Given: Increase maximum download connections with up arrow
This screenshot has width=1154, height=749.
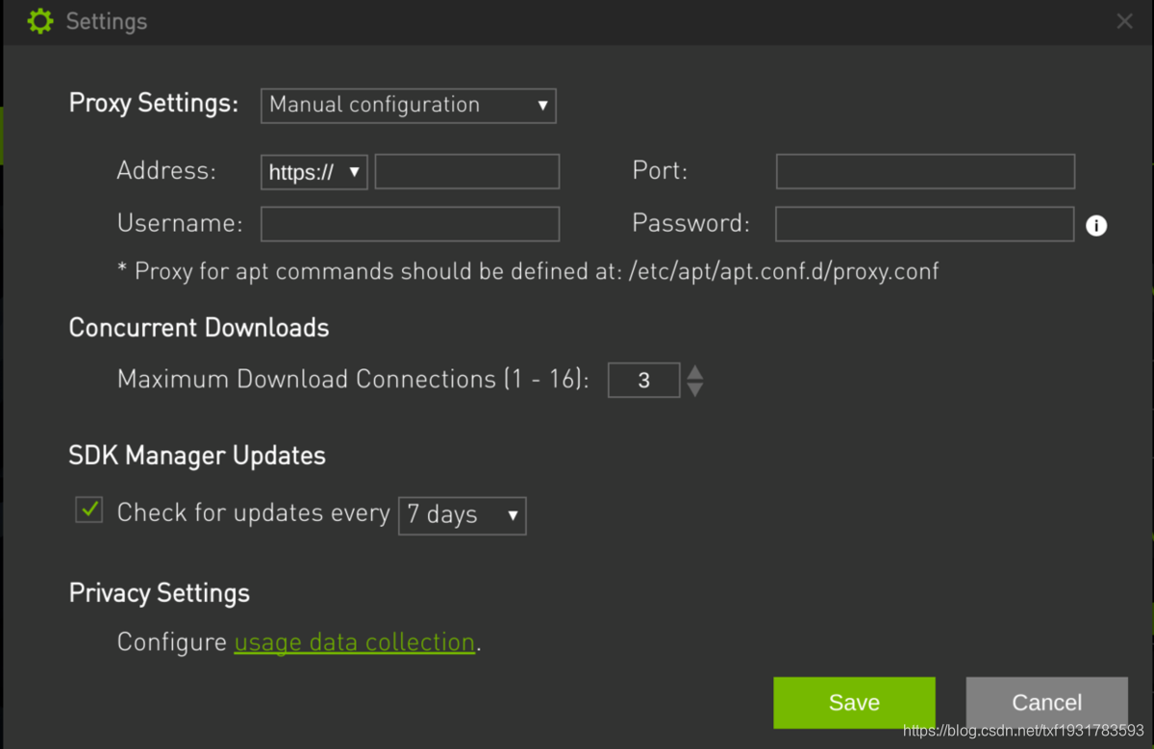Looking at the screenshot, I should [x=695, y=372].
